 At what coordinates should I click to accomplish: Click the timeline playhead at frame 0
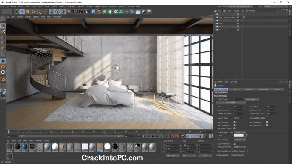(9, 131)
